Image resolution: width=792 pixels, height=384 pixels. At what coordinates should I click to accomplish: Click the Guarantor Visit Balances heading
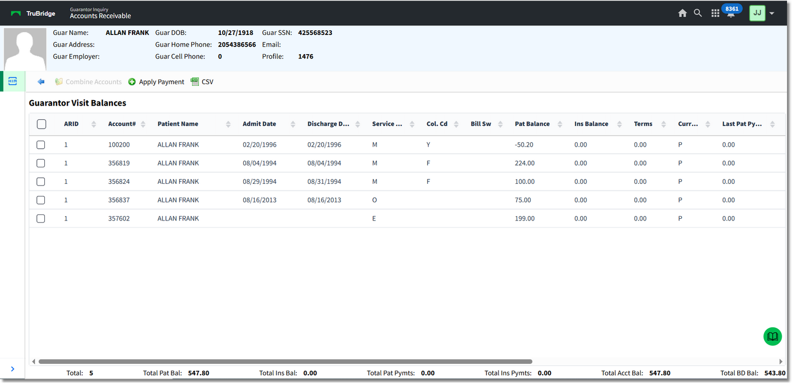78,103
